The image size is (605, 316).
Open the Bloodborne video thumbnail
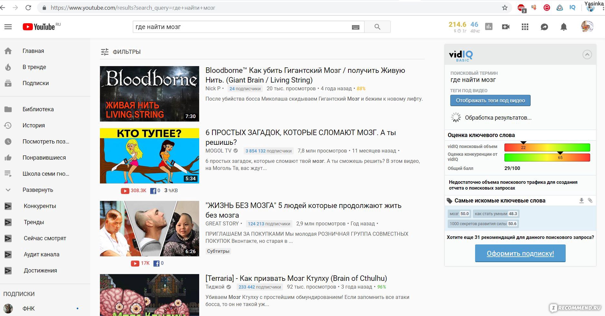coord(150,94)
